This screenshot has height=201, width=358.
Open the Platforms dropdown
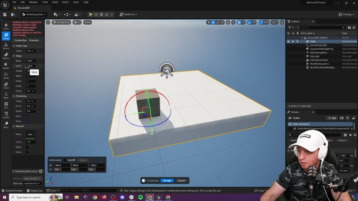pyautogui.click(x=128, y=14)
